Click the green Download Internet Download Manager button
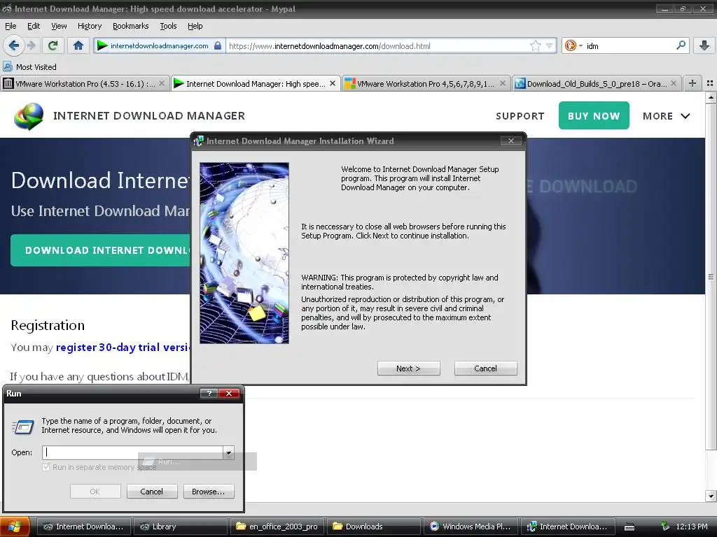 click(x=101, y=250)
